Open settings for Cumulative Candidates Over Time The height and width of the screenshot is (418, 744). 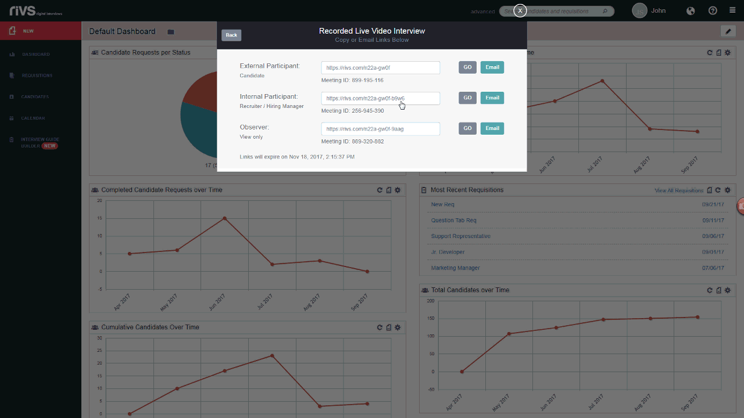tap(398, 327)
